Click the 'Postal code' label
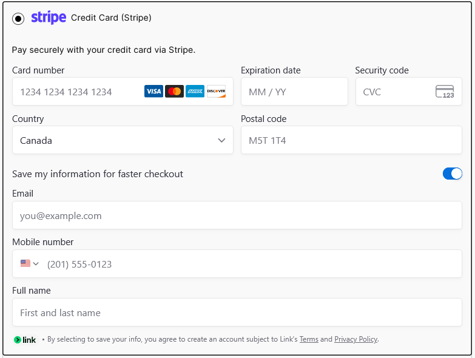Viewport: 475px width, 358px height. (x=264, y=119)
